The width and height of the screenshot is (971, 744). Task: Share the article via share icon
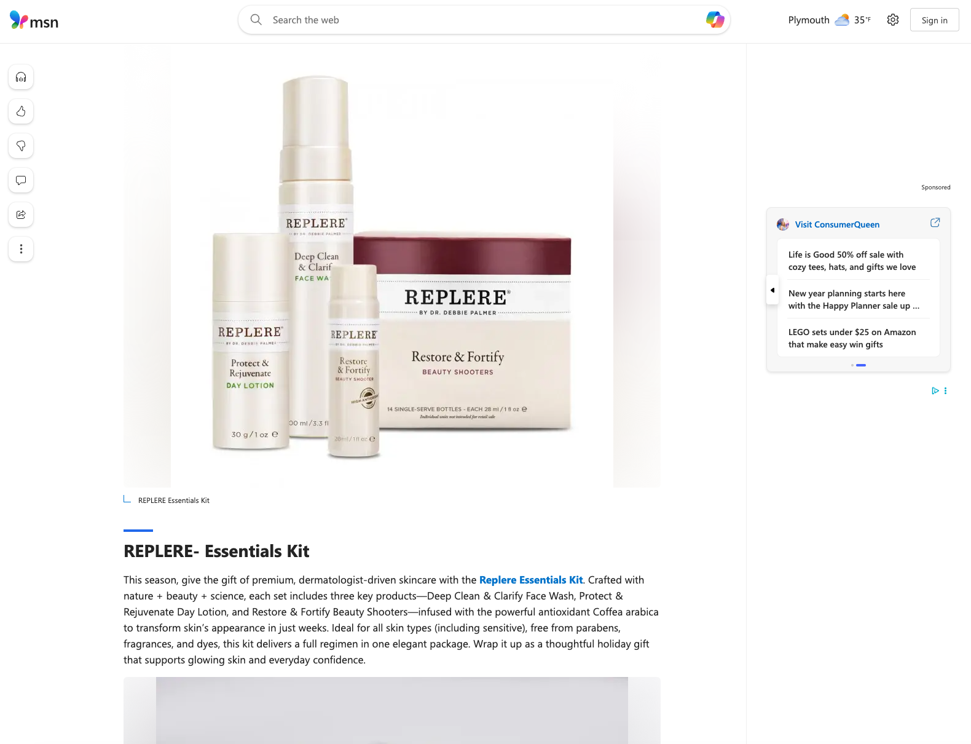click(x=21, y=215)
